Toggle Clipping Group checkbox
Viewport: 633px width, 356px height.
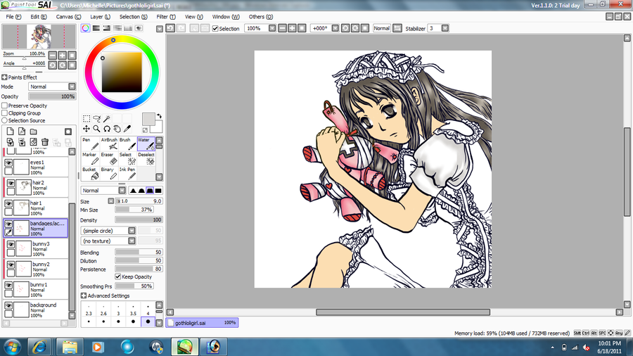point(5,113)
